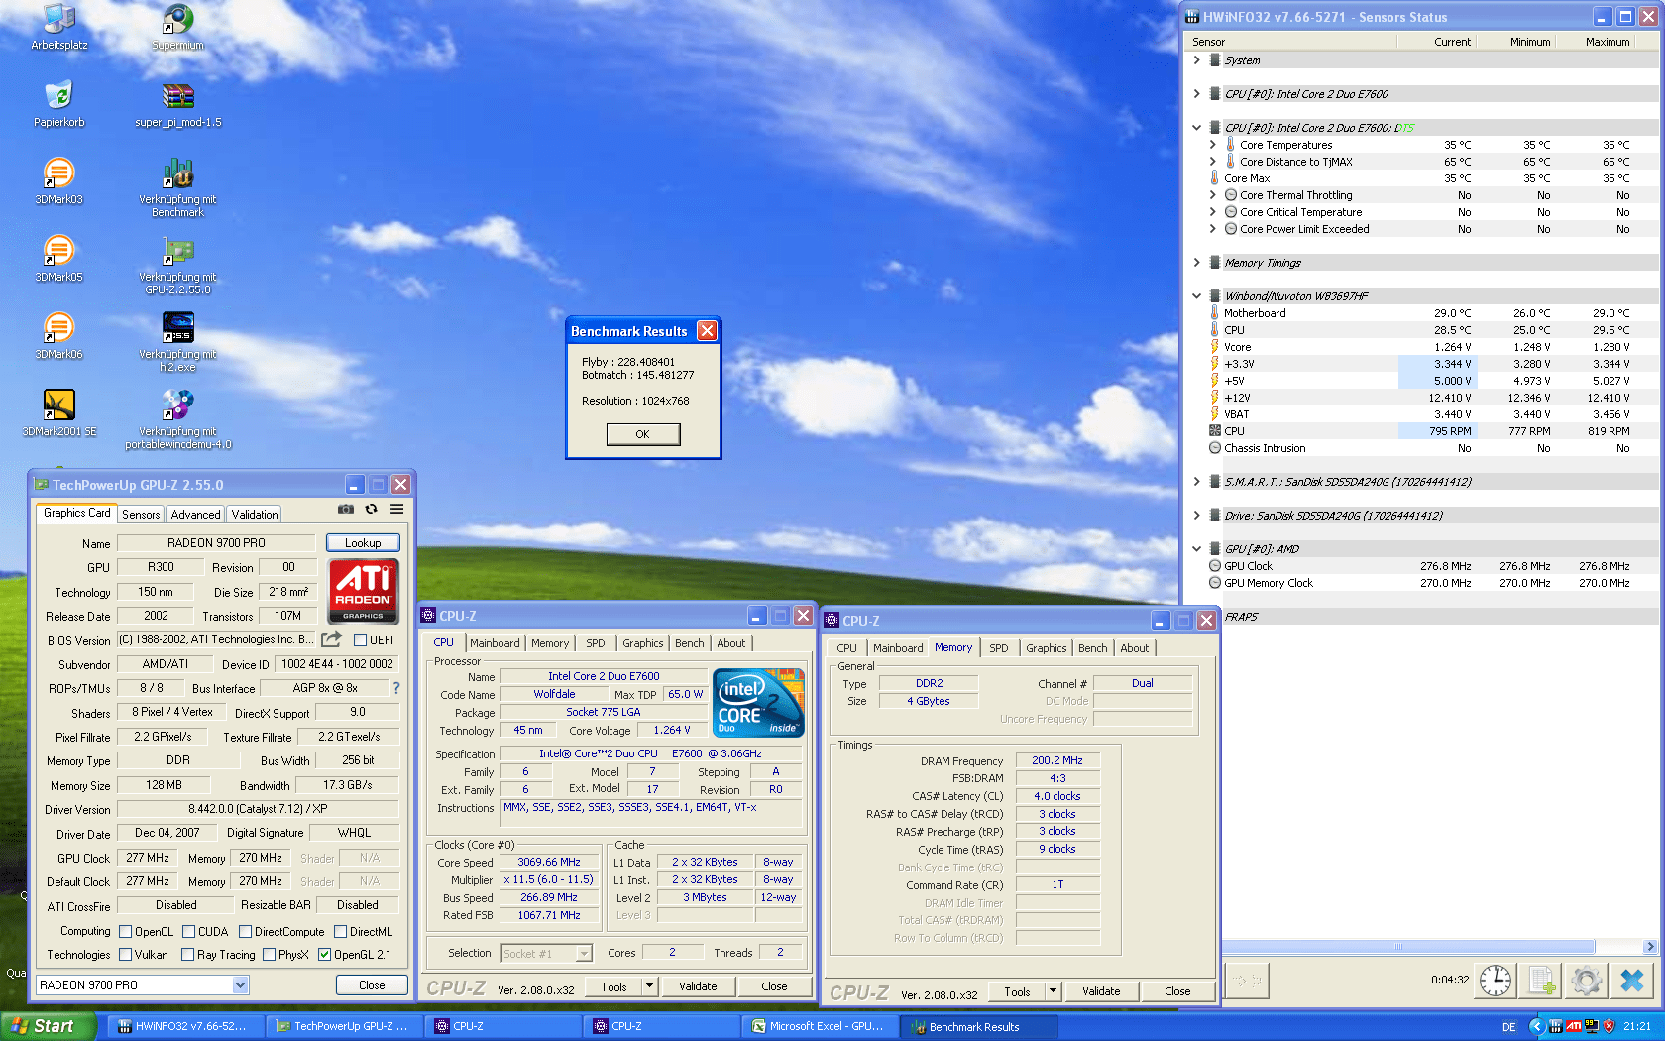Open the Tools dropdown arrow in right CPU-Z
This screenshot has width=1665, height=1041.
[x=1054, y=991]
